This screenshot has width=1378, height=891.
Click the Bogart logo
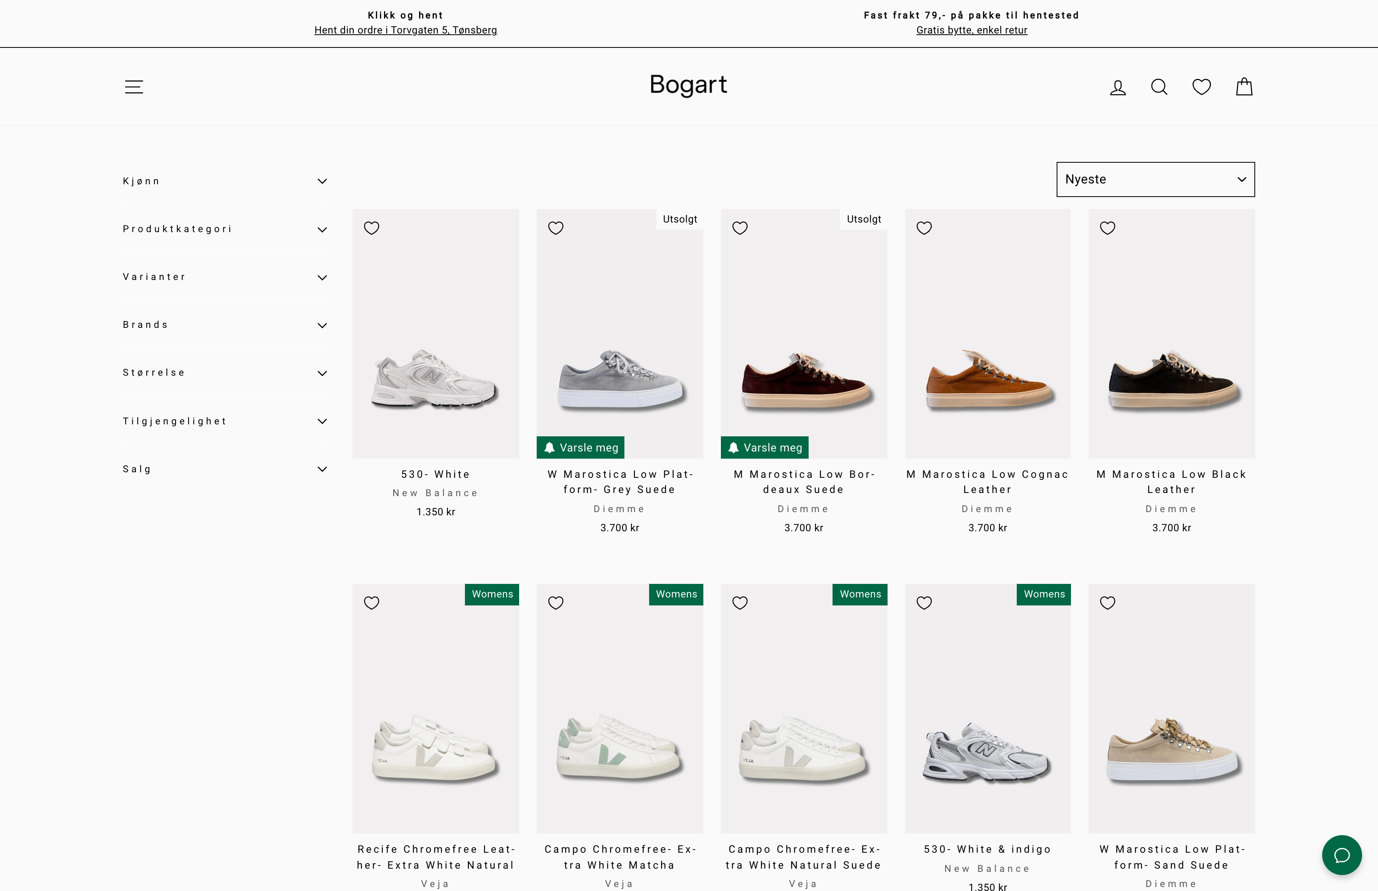tap(688, 85)
